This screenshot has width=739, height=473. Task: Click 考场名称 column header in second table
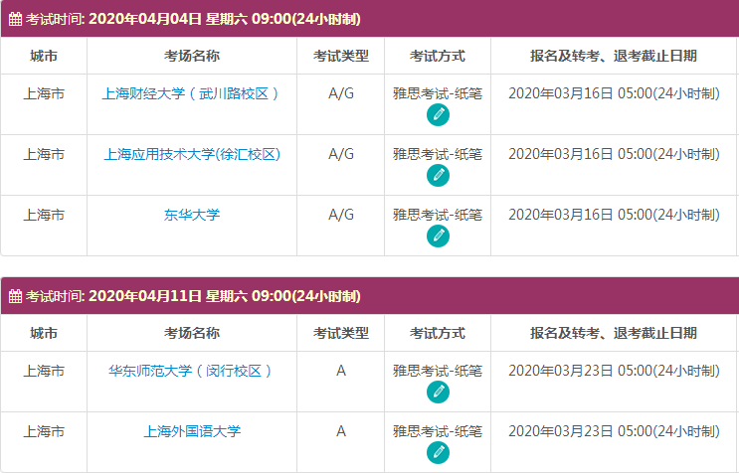point(192,333)
